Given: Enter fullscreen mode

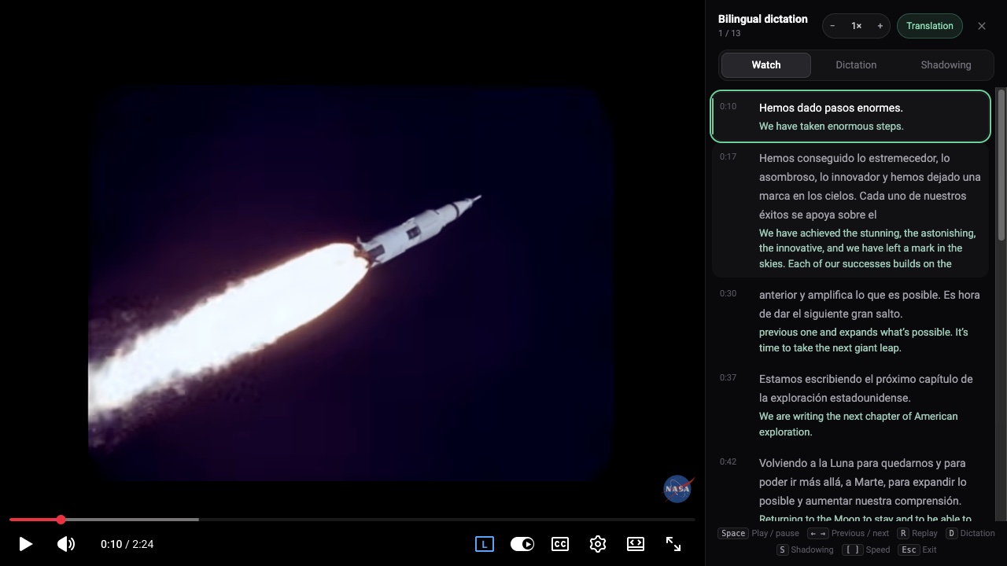Looking at the screenshot, I should pyautogui.click(x=673, y=544).
